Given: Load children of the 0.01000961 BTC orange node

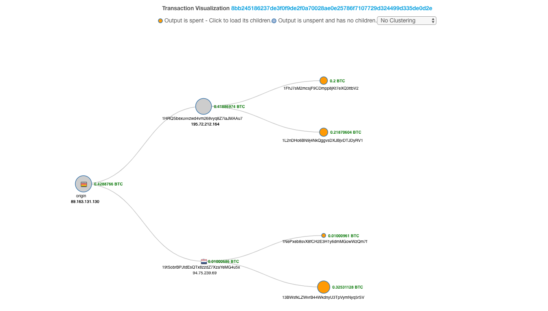Looking at the screenshot, I should pos(324,236).
